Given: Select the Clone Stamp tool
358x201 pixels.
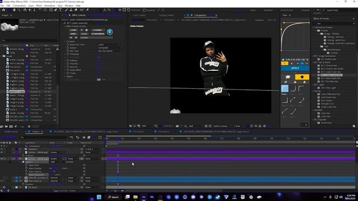Looking at the screenshot, I should (x=71, y=10).
